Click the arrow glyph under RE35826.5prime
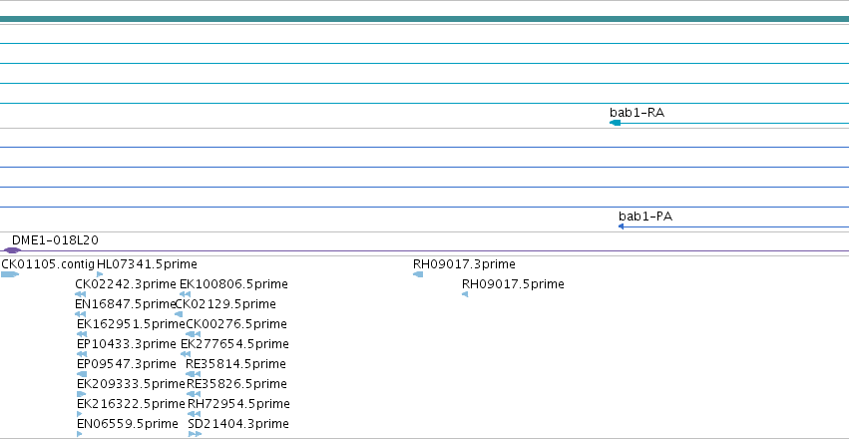Viewport: 849px width, 439px height. tap(194, 394)
